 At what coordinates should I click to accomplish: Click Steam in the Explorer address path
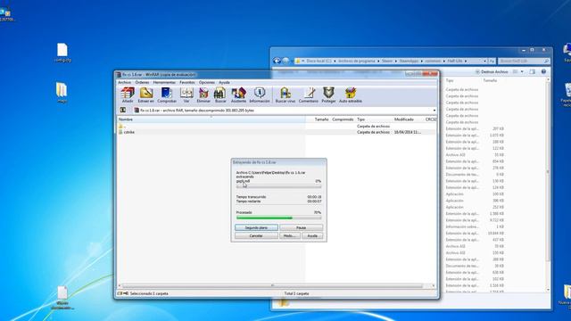point(387,61)
